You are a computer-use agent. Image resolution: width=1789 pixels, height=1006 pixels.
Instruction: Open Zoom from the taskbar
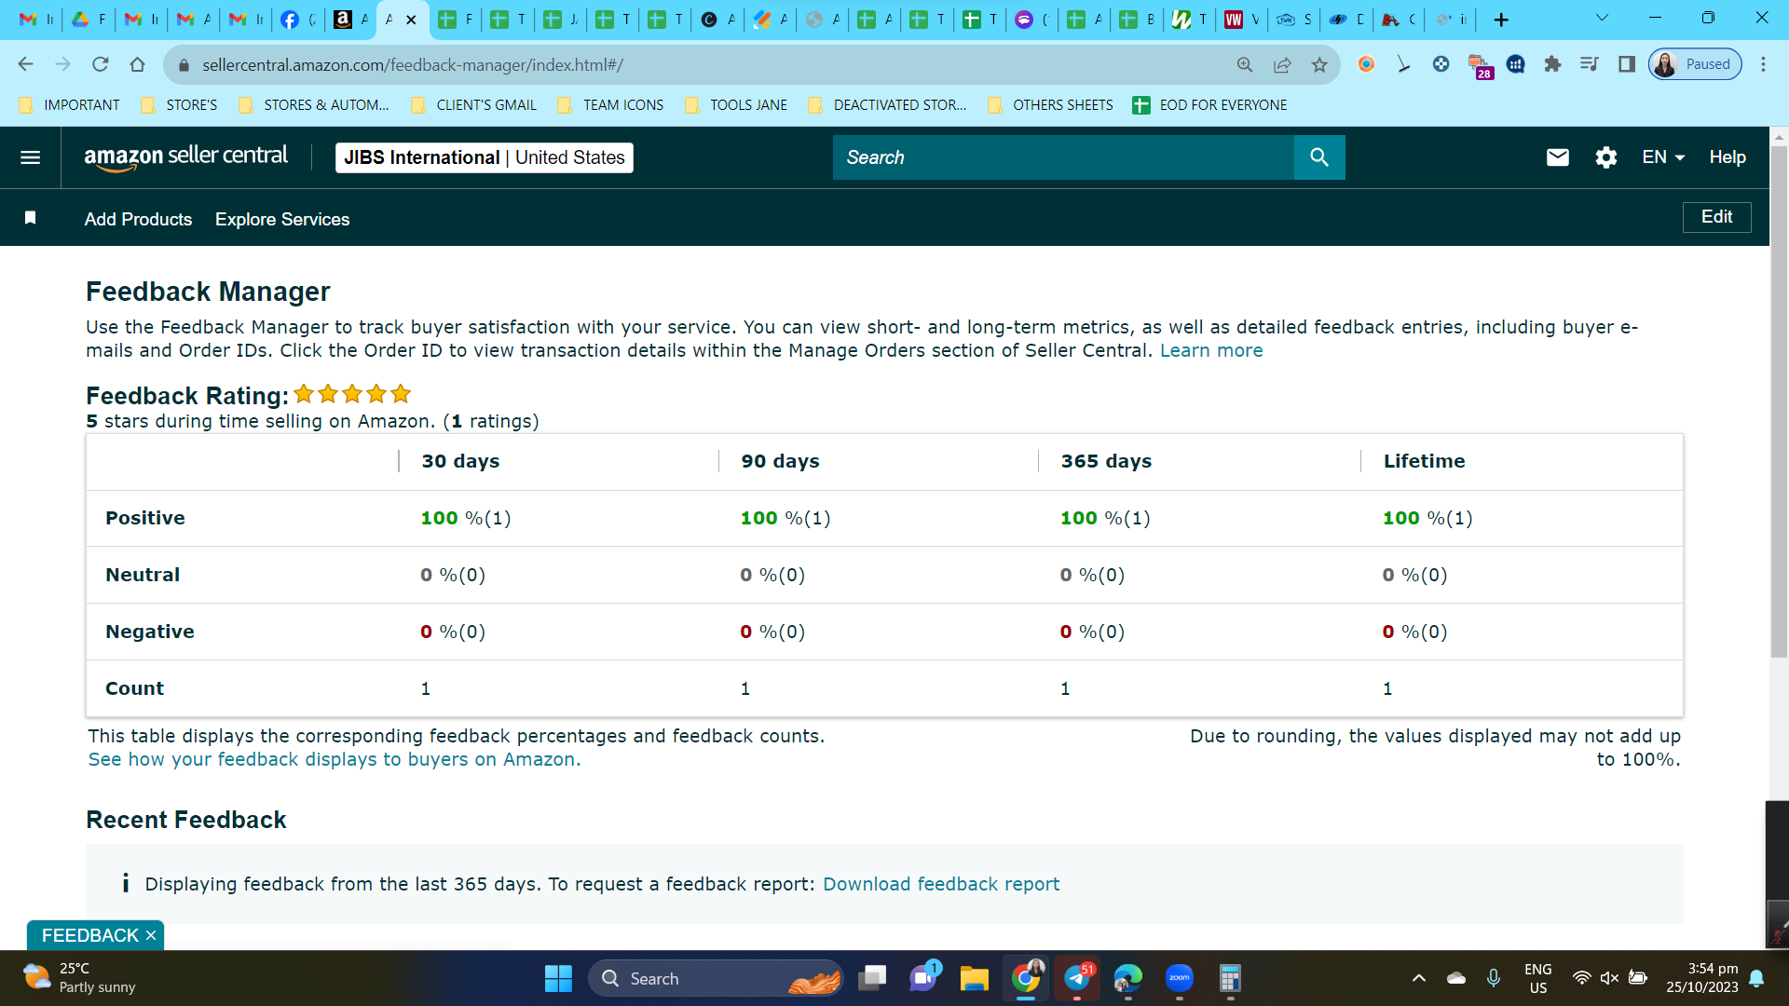coord(1179,978)
